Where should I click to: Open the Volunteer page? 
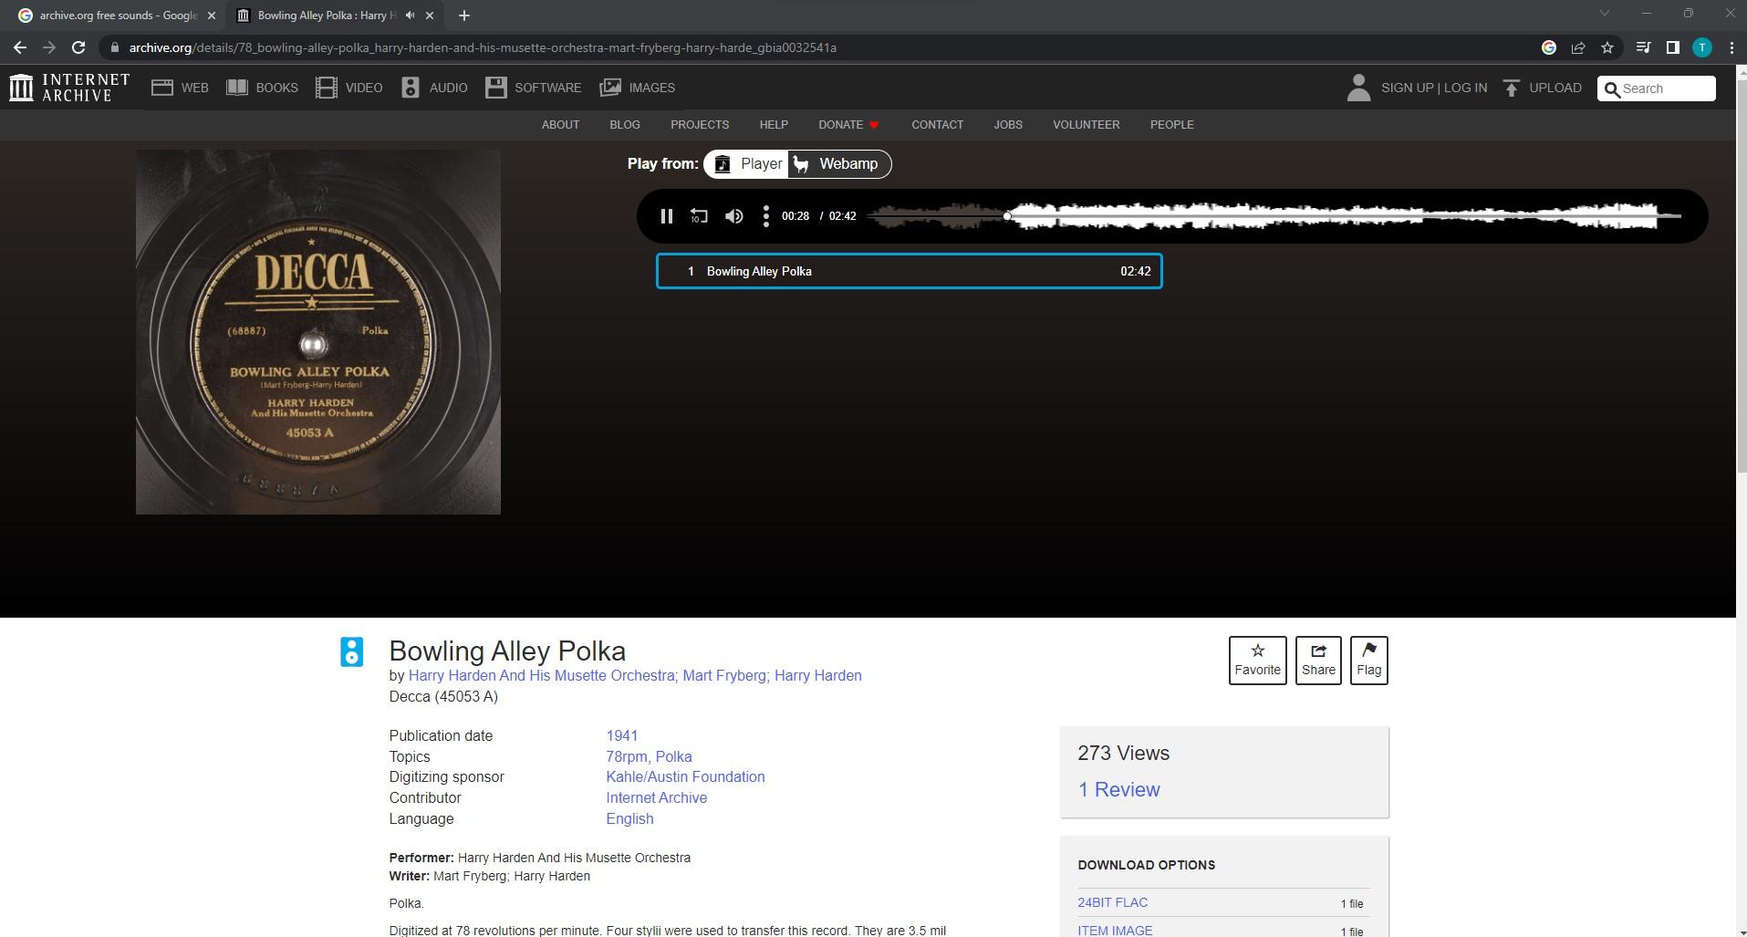point(1086,125)
